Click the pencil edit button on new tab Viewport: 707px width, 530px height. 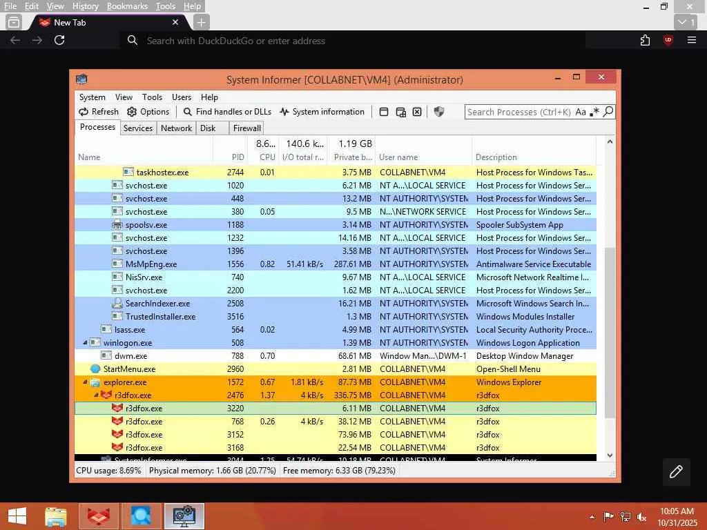point(676,472)
